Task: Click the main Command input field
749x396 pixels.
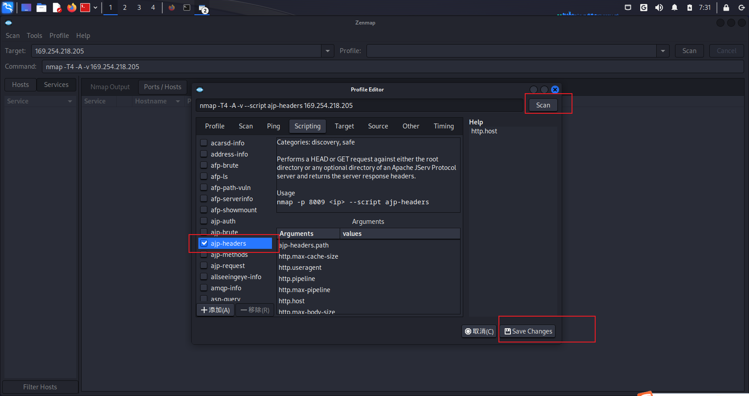Action: [x=393, y=66]
